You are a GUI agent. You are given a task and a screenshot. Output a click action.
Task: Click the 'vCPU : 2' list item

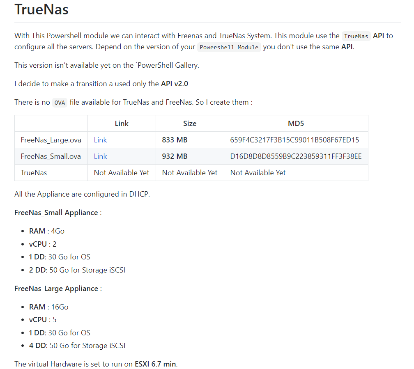tap(43, 244)
